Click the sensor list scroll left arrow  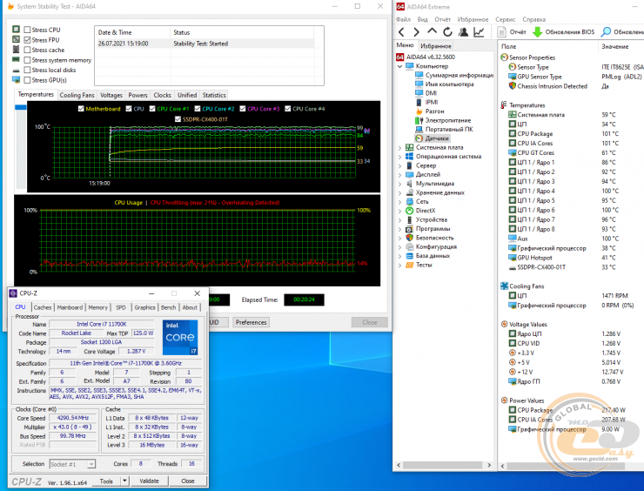point(503,466)
